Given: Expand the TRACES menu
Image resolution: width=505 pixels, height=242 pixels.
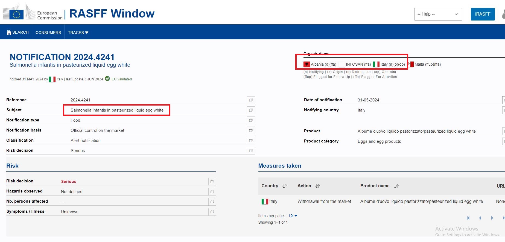Looking at the screenshot, I should 78,33.
